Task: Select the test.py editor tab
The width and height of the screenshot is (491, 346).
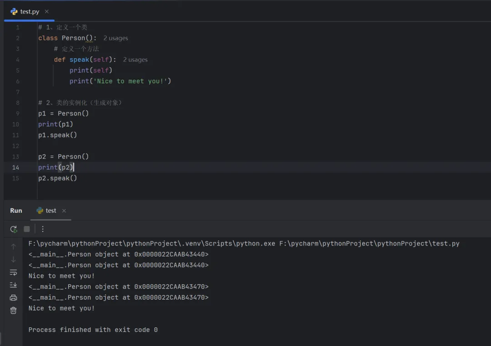Action: pyautogui.click(x=30, y=11)
